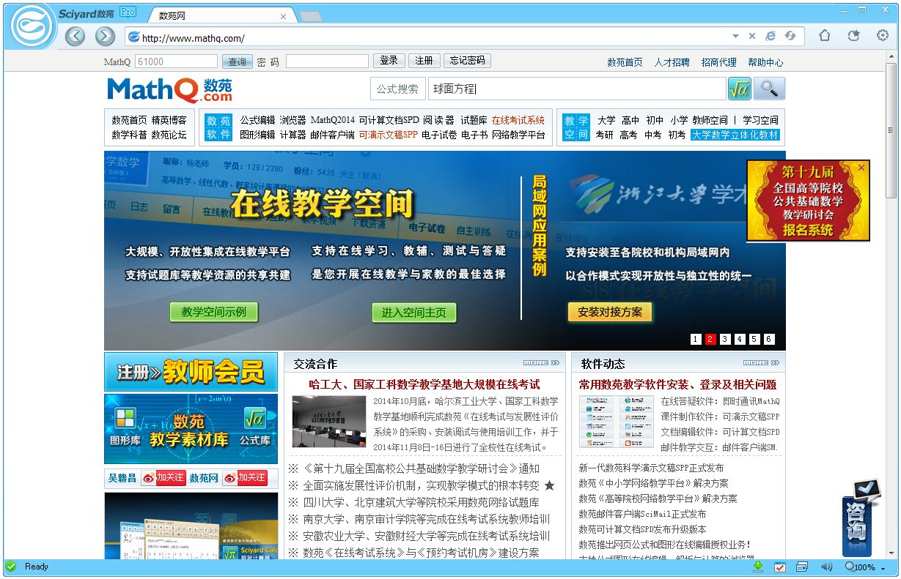The image size is (901, 579).
Task: Show banner slide 6
Action: click(769, 339)
